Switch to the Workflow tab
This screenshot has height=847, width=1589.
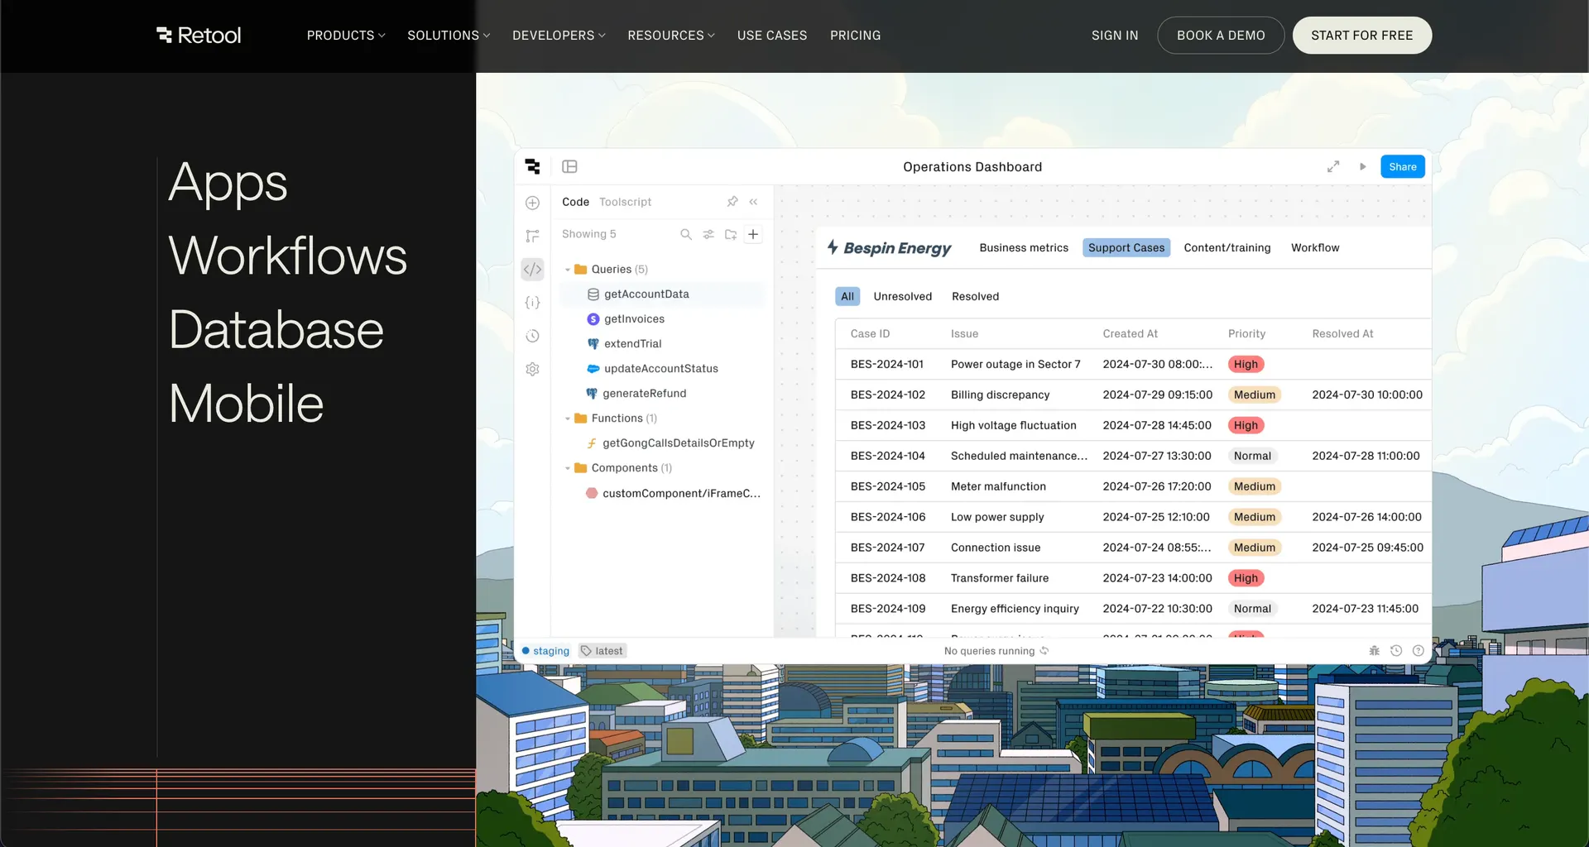pos(1315,247)
